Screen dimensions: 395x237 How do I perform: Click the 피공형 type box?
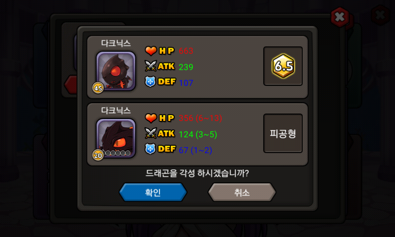283,133
